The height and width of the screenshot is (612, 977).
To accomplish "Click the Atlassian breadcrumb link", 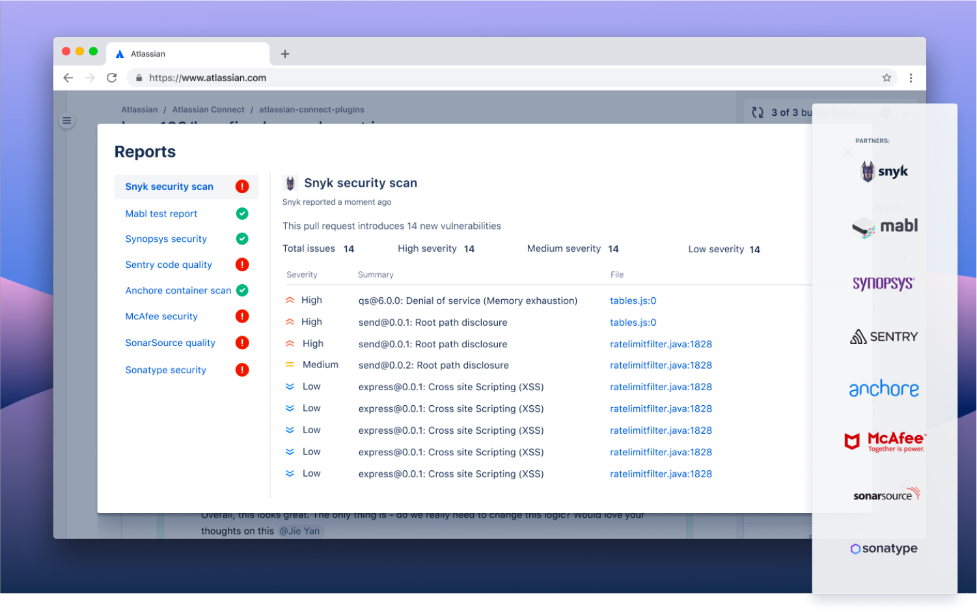I will tap(139, 110).
